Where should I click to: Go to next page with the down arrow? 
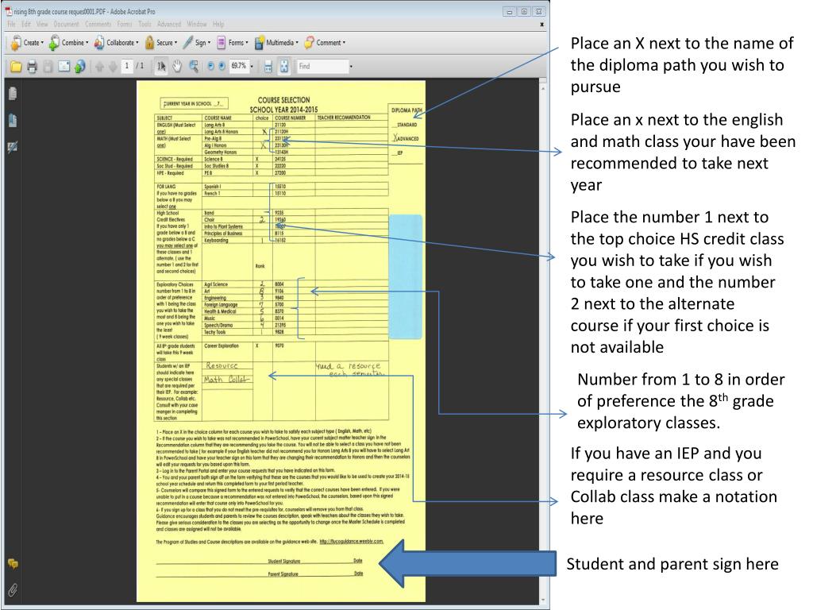[113, 67]
